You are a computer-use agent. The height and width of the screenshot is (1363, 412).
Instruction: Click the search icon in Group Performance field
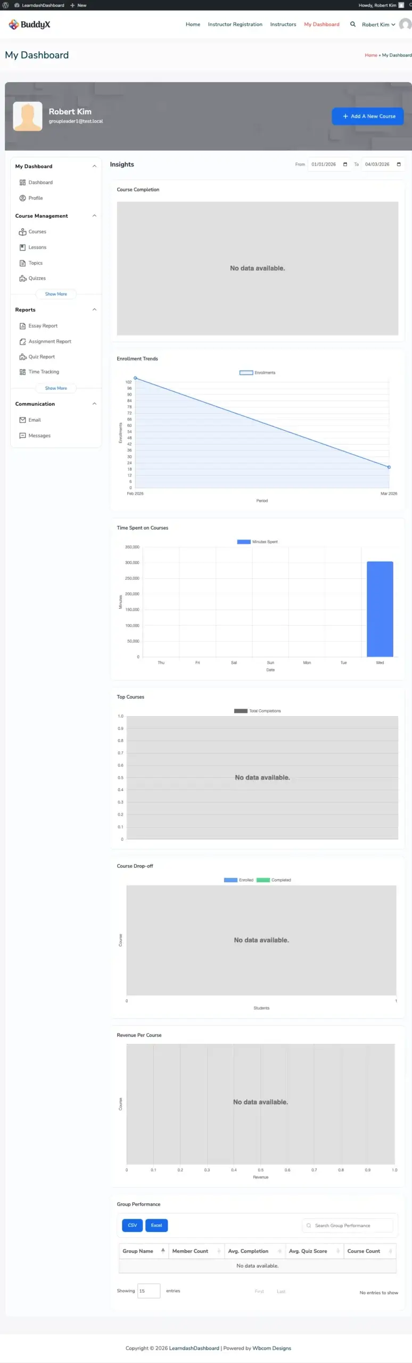click(309, 1225)
